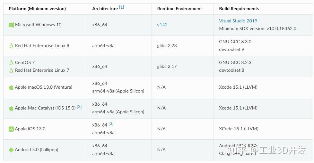This screenshot has height=163, width=314.
Task: Click the green iOS App Store icon
Action: [x=11, y=129]
